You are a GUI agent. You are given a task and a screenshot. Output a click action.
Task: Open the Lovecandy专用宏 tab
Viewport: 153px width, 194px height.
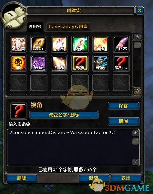point(68,27)
